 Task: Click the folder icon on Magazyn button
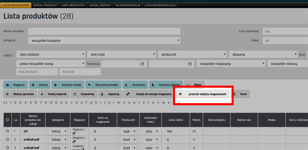8,85
